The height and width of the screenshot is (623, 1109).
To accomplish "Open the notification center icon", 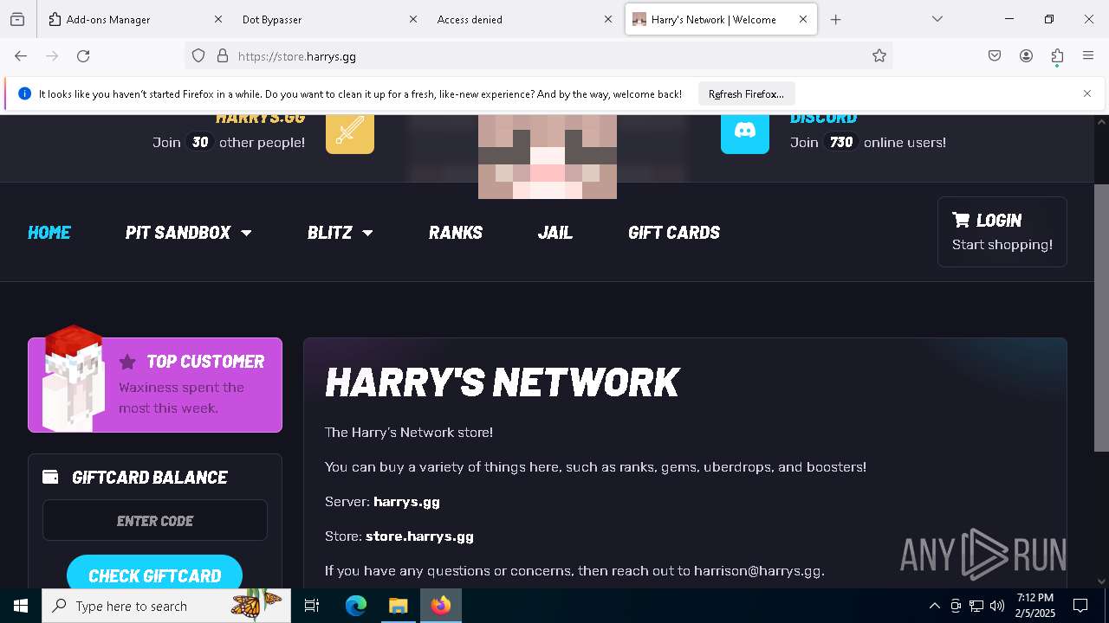I will pos(1080,606).
